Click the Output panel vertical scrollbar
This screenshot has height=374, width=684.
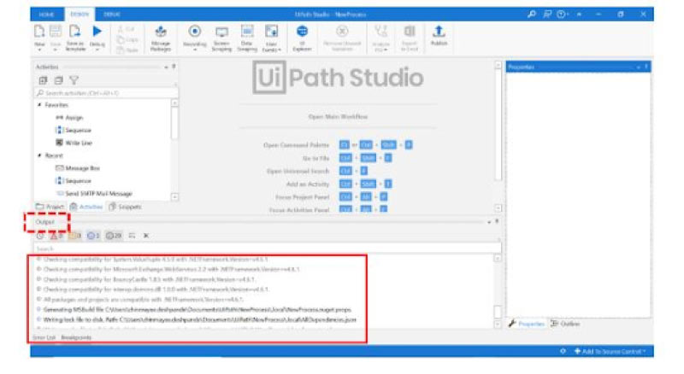pyautogui.click(x=498, y=291)
